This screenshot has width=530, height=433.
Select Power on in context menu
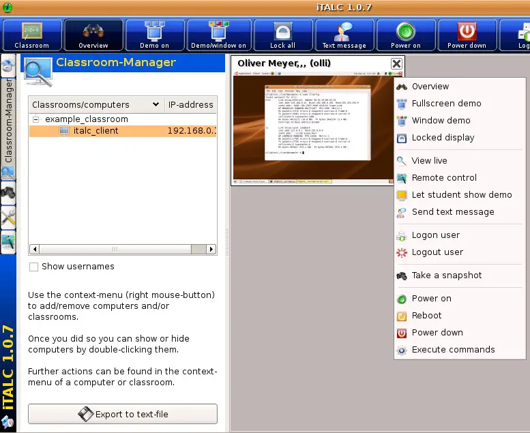pyautogui.click(x=460, y=299)
